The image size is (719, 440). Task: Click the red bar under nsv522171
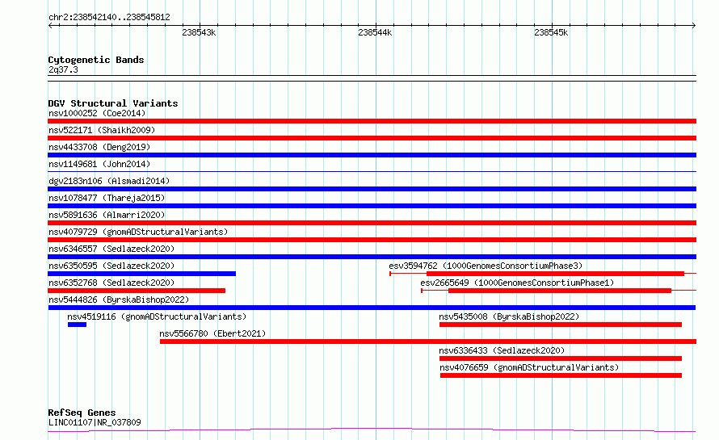[x=372, y=138]
